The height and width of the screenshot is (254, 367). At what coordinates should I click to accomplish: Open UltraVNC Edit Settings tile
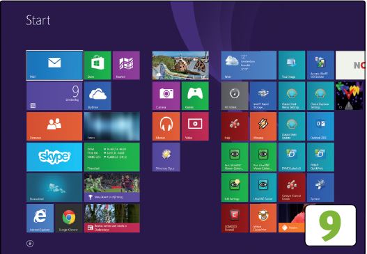(235, 187)
